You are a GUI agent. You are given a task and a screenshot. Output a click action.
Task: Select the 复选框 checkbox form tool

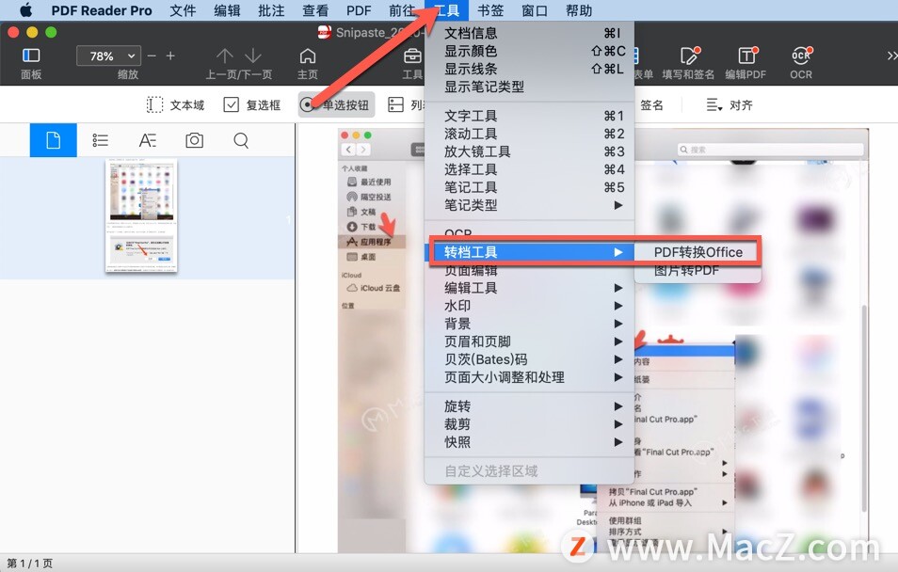252,104
